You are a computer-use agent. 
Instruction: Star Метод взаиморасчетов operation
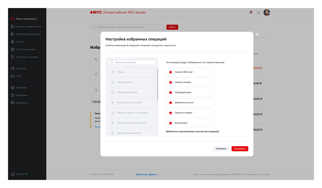click(x=113, y=133)
